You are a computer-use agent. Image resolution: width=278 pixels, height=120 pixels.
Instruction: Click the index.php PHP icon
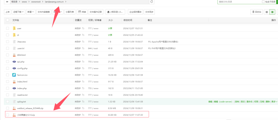tap(14, 88)
